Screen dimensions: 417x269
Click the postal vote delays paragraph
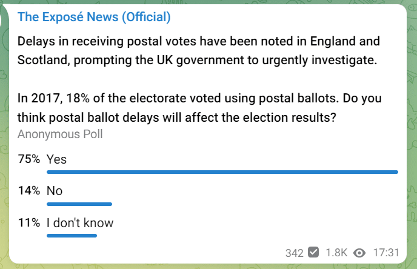point(199,50)
